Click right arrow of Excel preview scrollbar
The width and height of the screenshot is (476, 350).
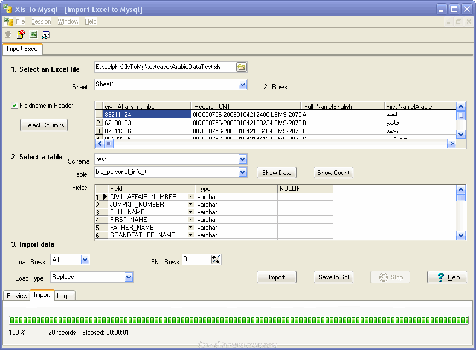[452, 144]
